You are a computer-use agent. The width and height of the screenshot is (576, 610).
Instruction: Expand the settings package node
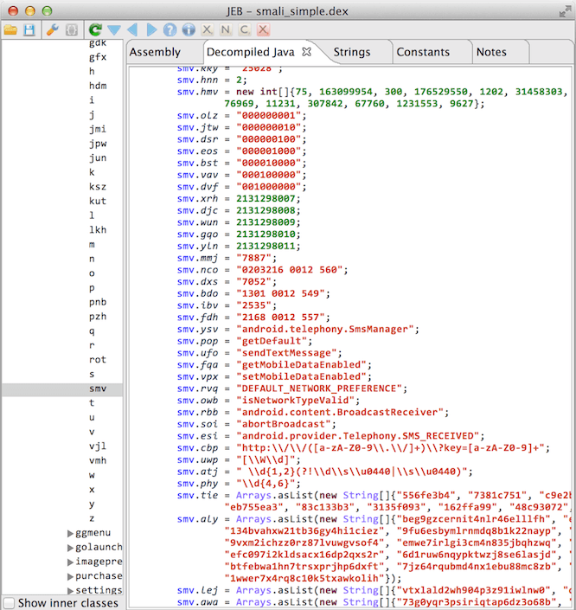coord(70,591)
